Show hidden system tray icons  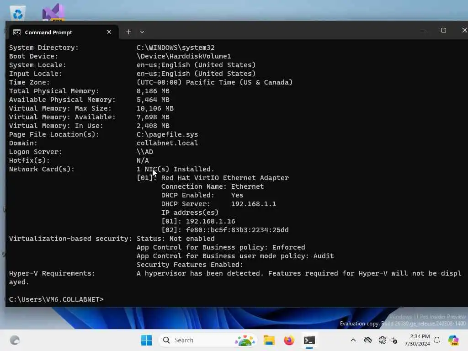[x=353, y=340]
